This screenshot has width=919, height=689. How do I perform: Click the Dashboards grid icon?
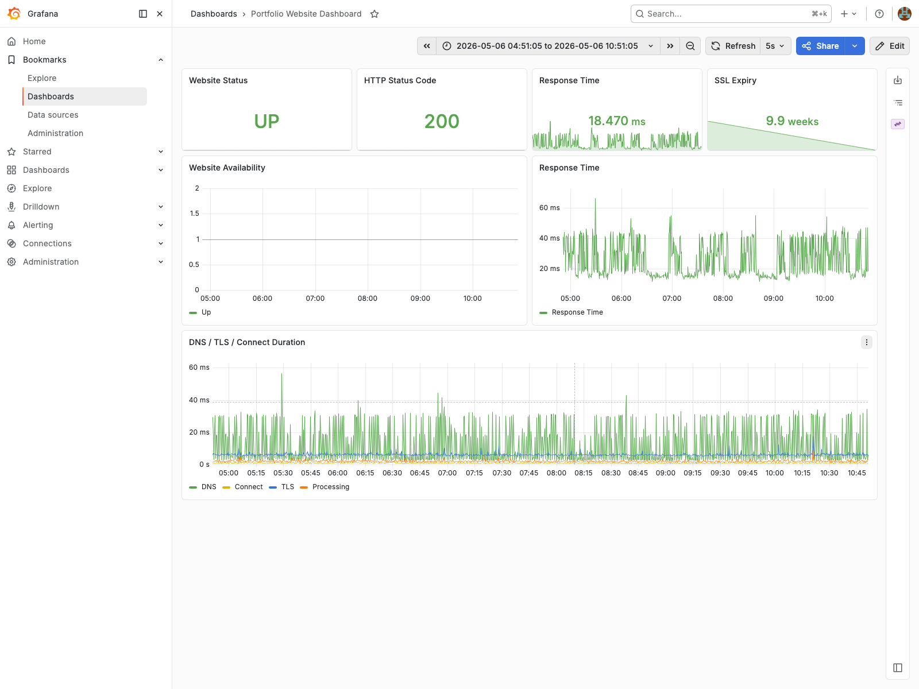pos(11,170)
